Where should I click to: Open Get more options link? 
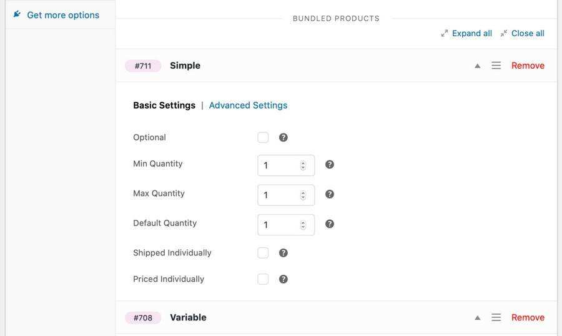(x=62, y=15)
